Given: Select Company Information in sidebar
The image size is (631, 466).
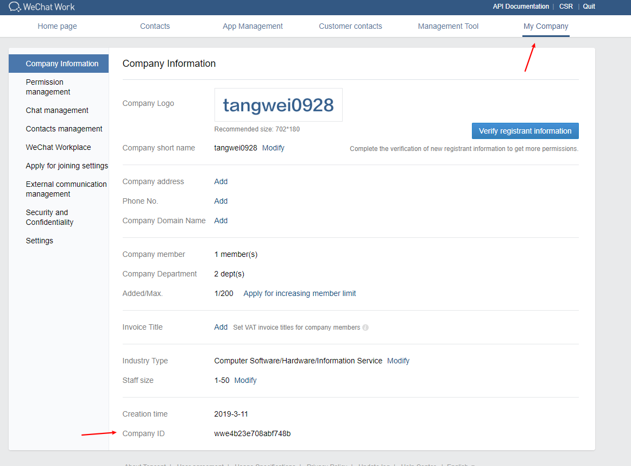Looking at the screenshot, I should point(59,64).
